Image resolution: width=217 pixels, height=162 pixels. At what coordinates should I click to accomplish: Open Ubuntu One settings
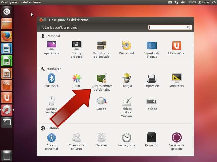pyautogui.click(x=176, y=48)
